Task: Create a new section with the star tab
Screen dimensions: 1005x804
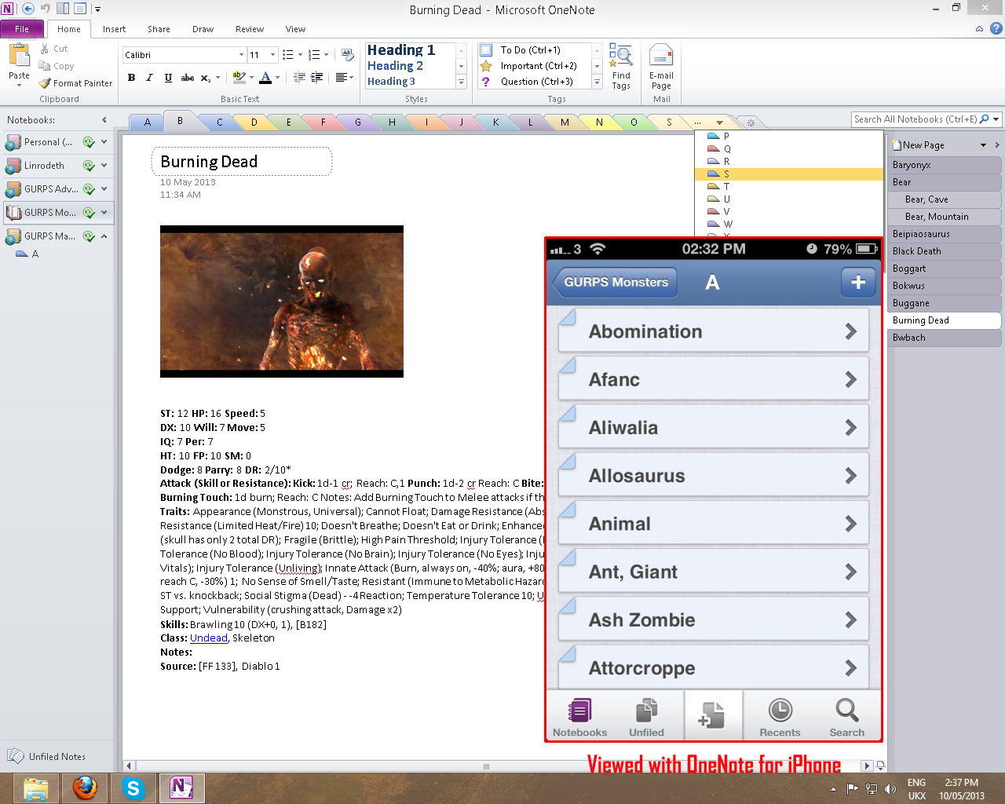Action: coord(751,122)
